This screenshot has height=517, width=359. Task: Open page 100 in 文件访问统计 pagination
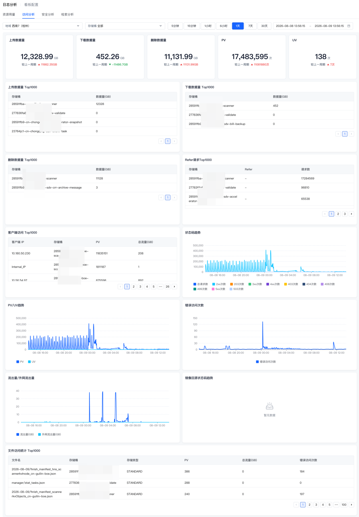click(344, 505)
